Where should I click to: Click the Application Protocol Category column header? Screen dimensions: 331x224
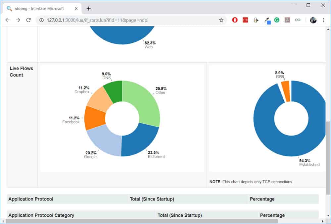[x=41, y=215]
